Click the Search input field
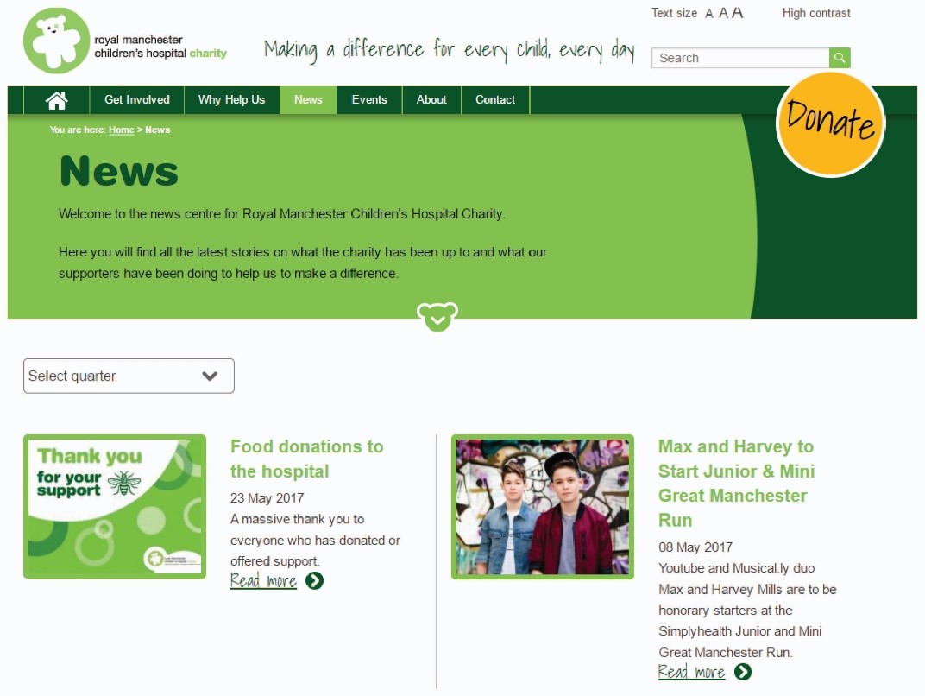The image size is (925, 696). (740, 58)
